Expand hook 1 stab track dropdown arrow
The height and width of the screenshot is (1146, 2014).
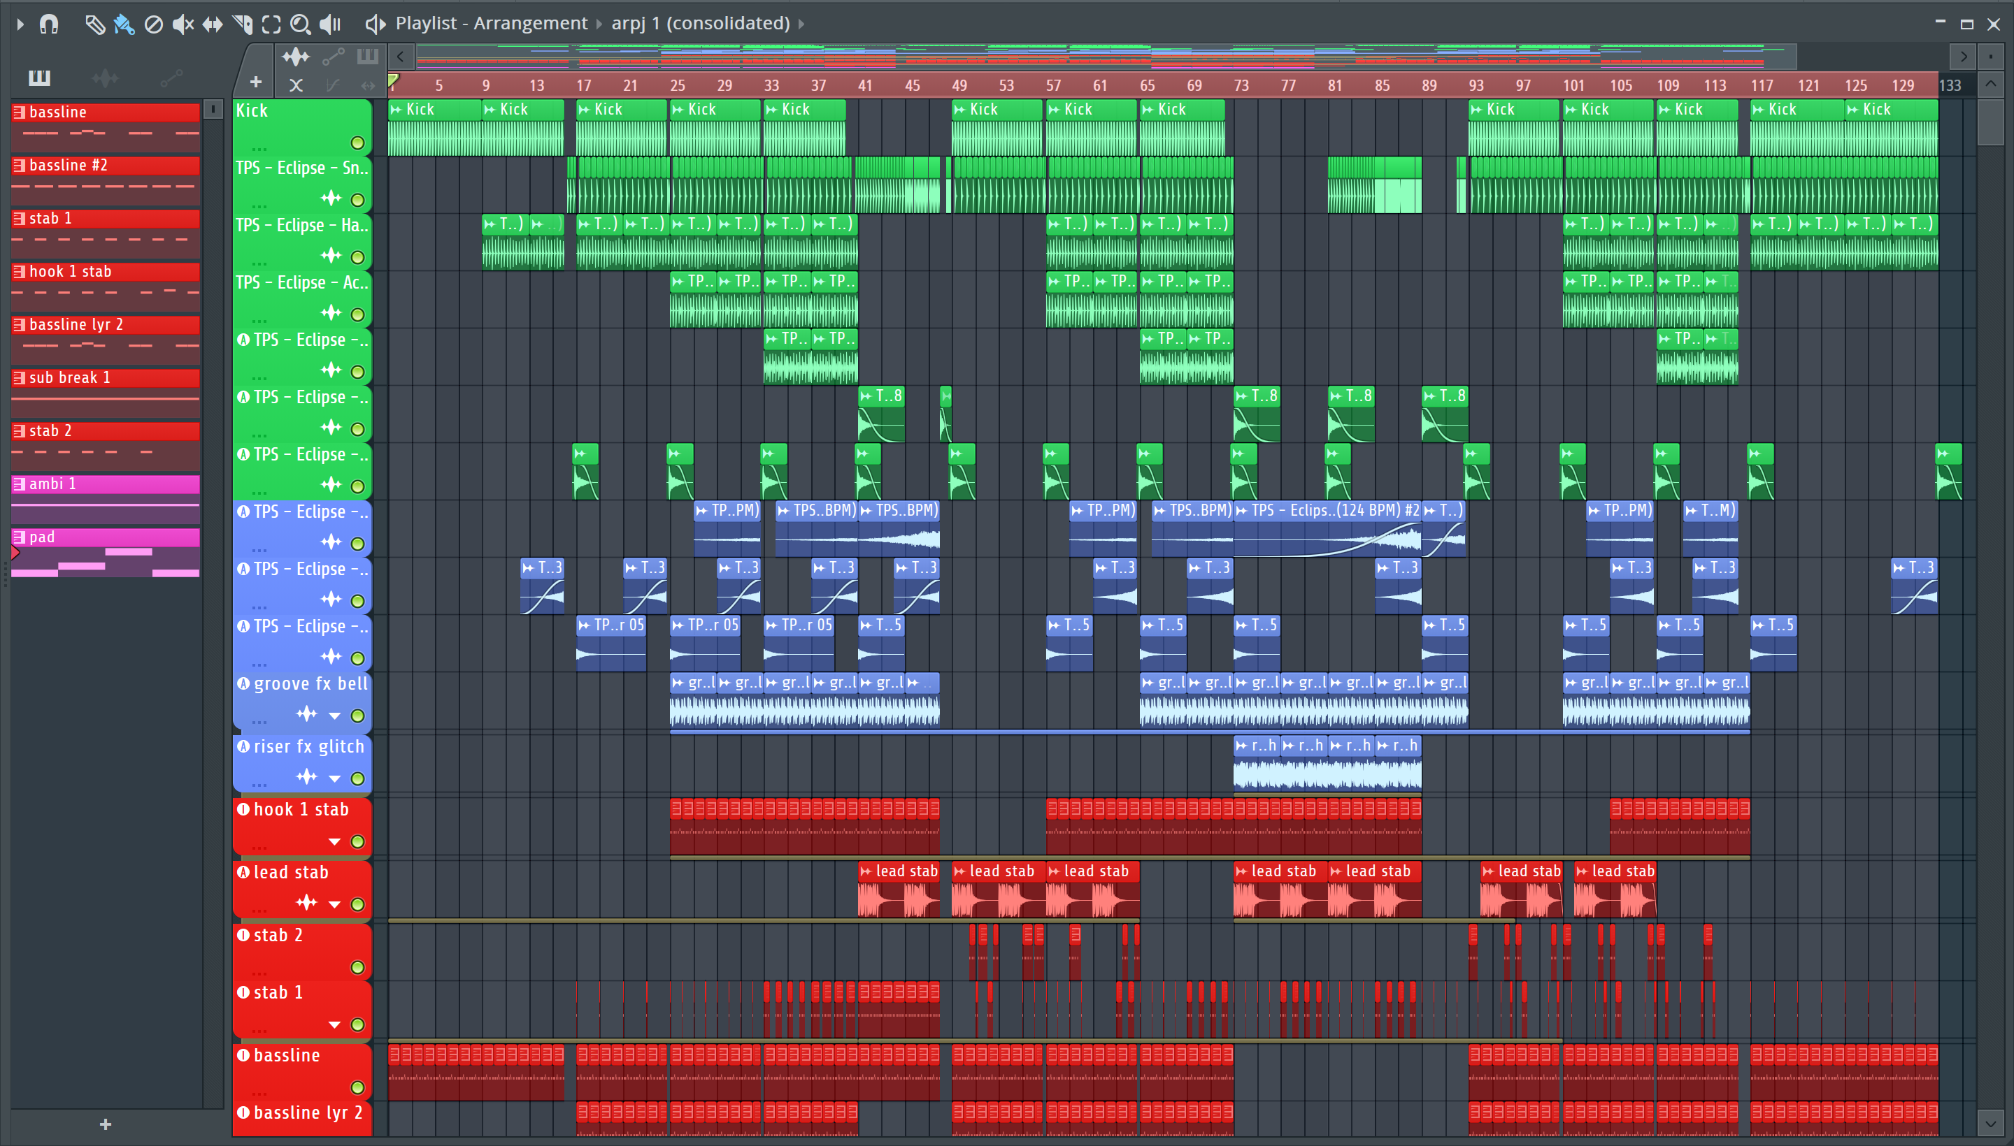[335, 842]
